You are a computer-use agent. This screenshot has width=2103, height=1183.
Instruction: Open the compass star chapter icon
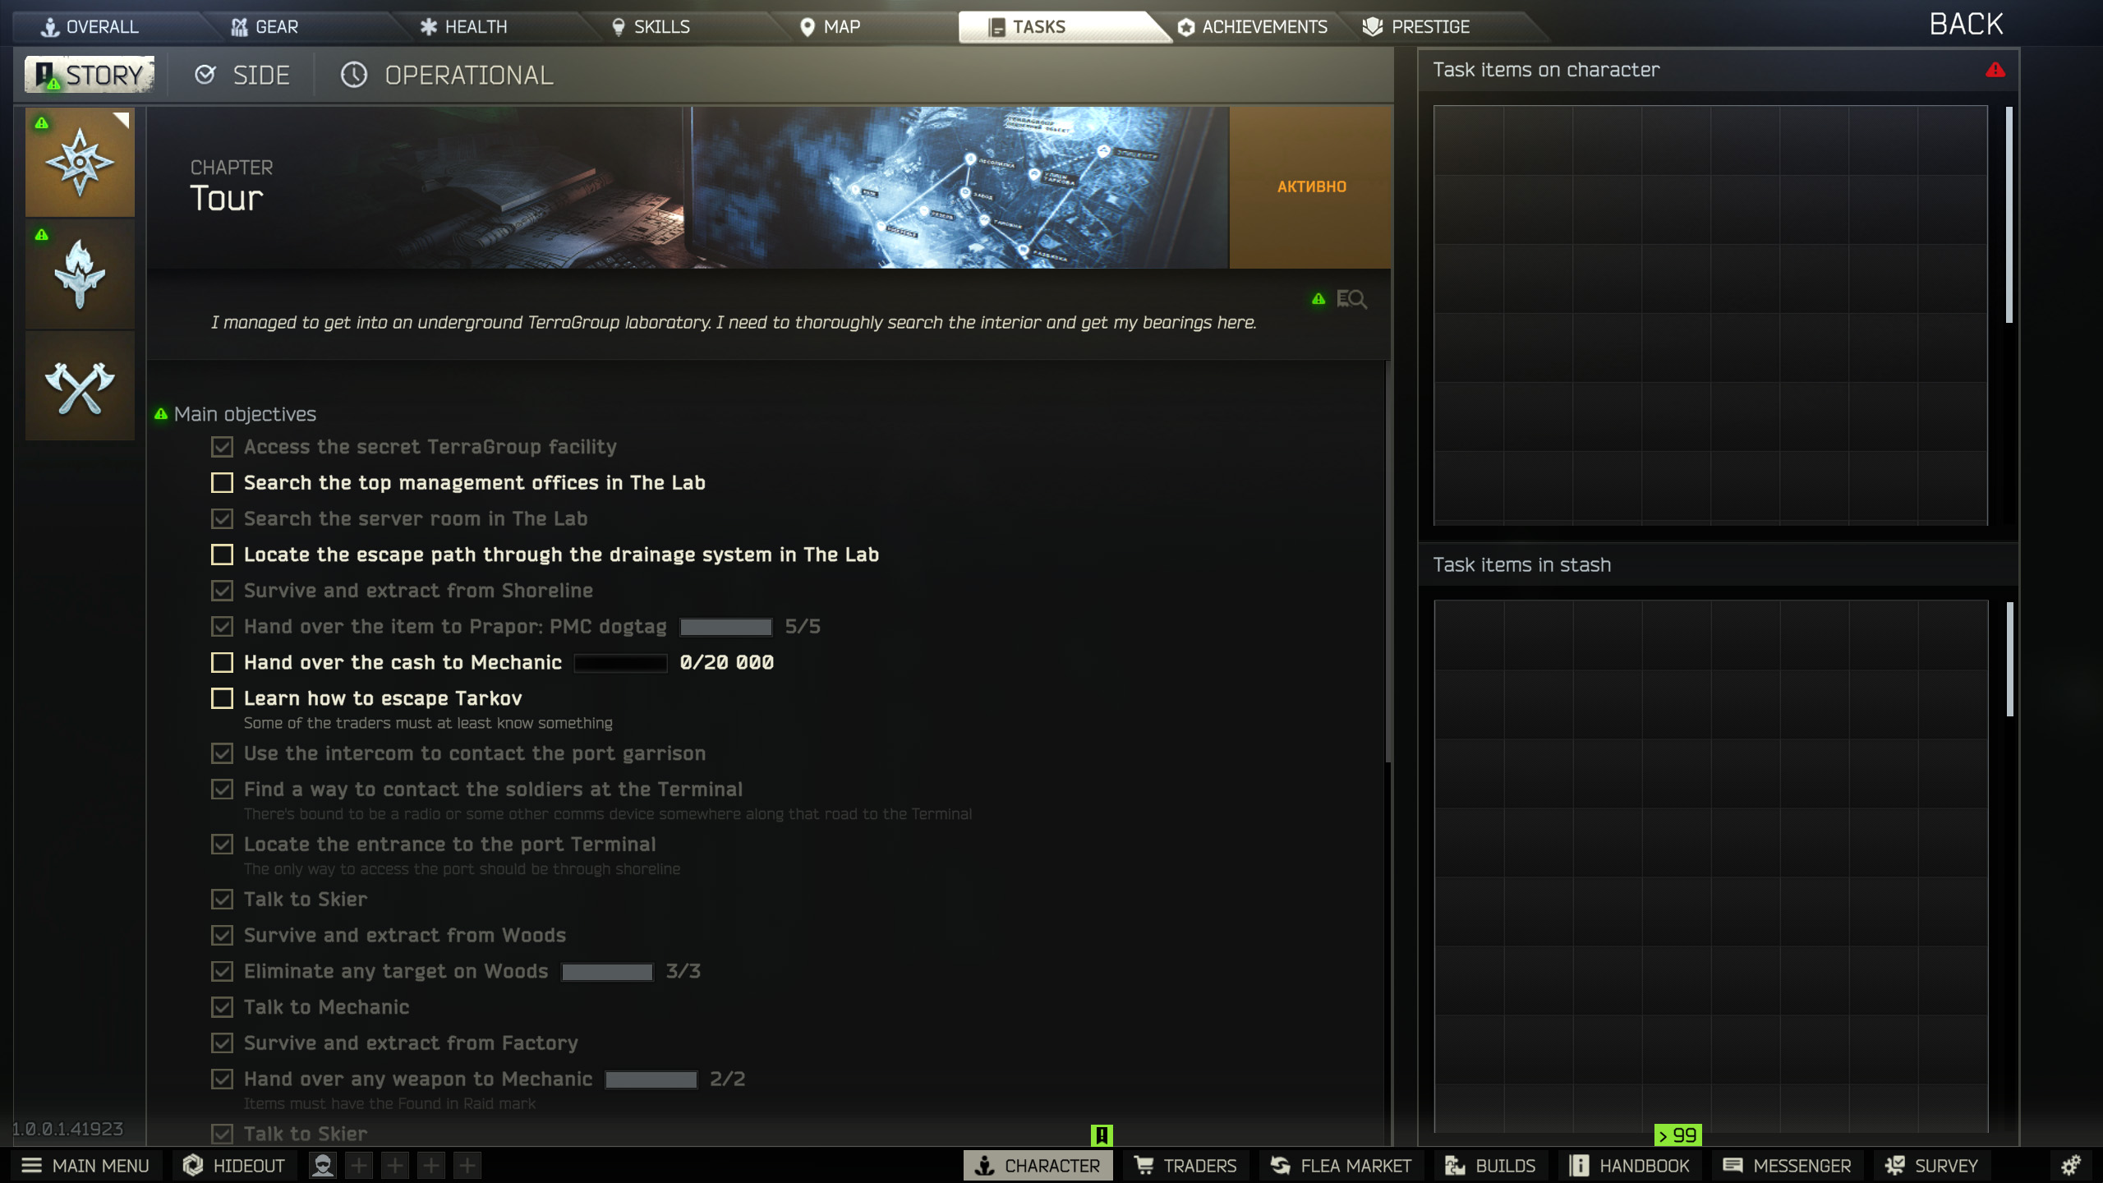[80, 163]
